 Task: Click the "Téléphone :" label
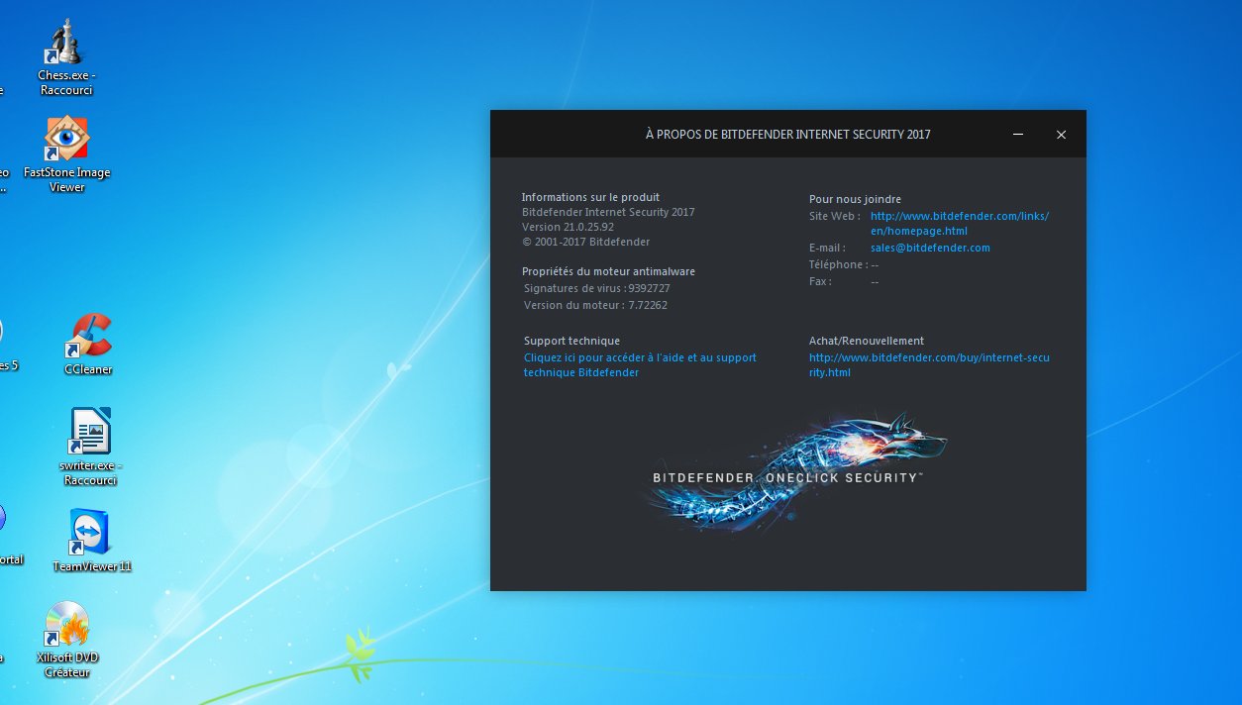point(838,264)
